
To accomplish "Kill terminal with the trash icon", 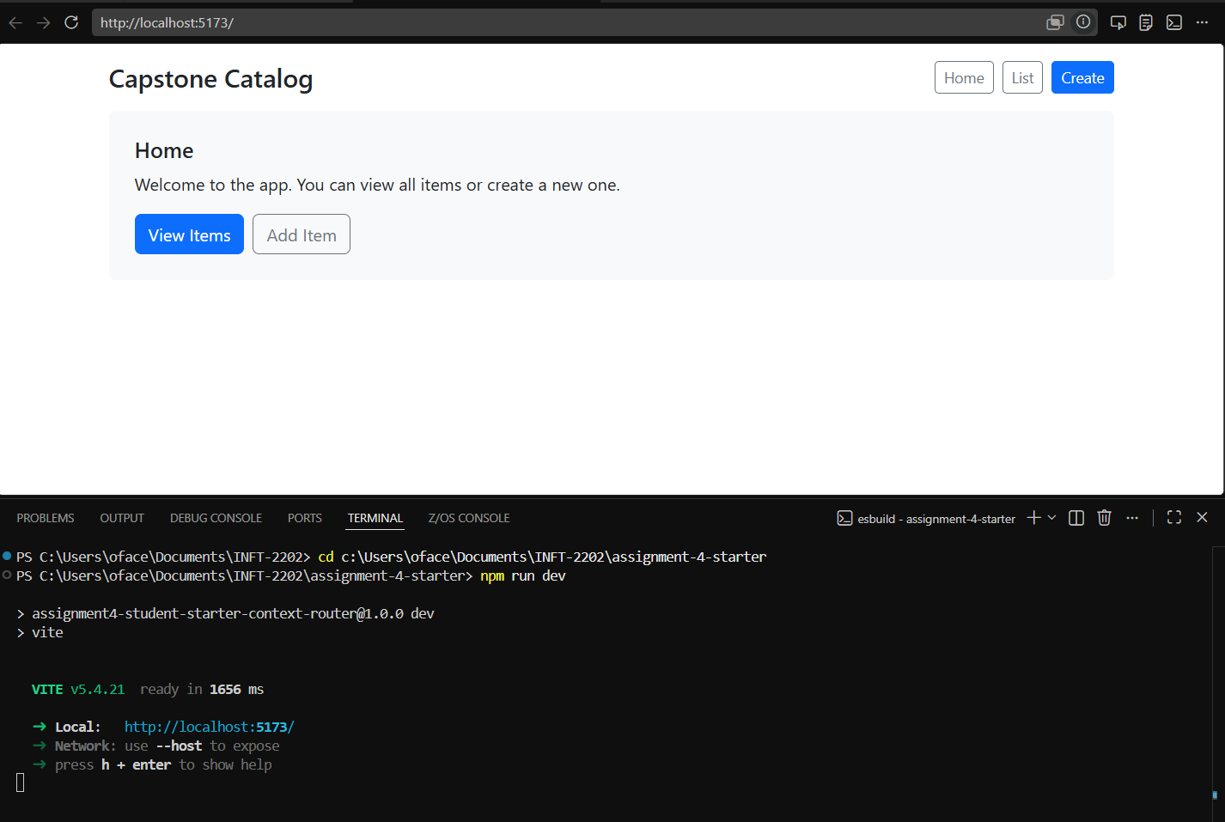I will (1105, 518).
